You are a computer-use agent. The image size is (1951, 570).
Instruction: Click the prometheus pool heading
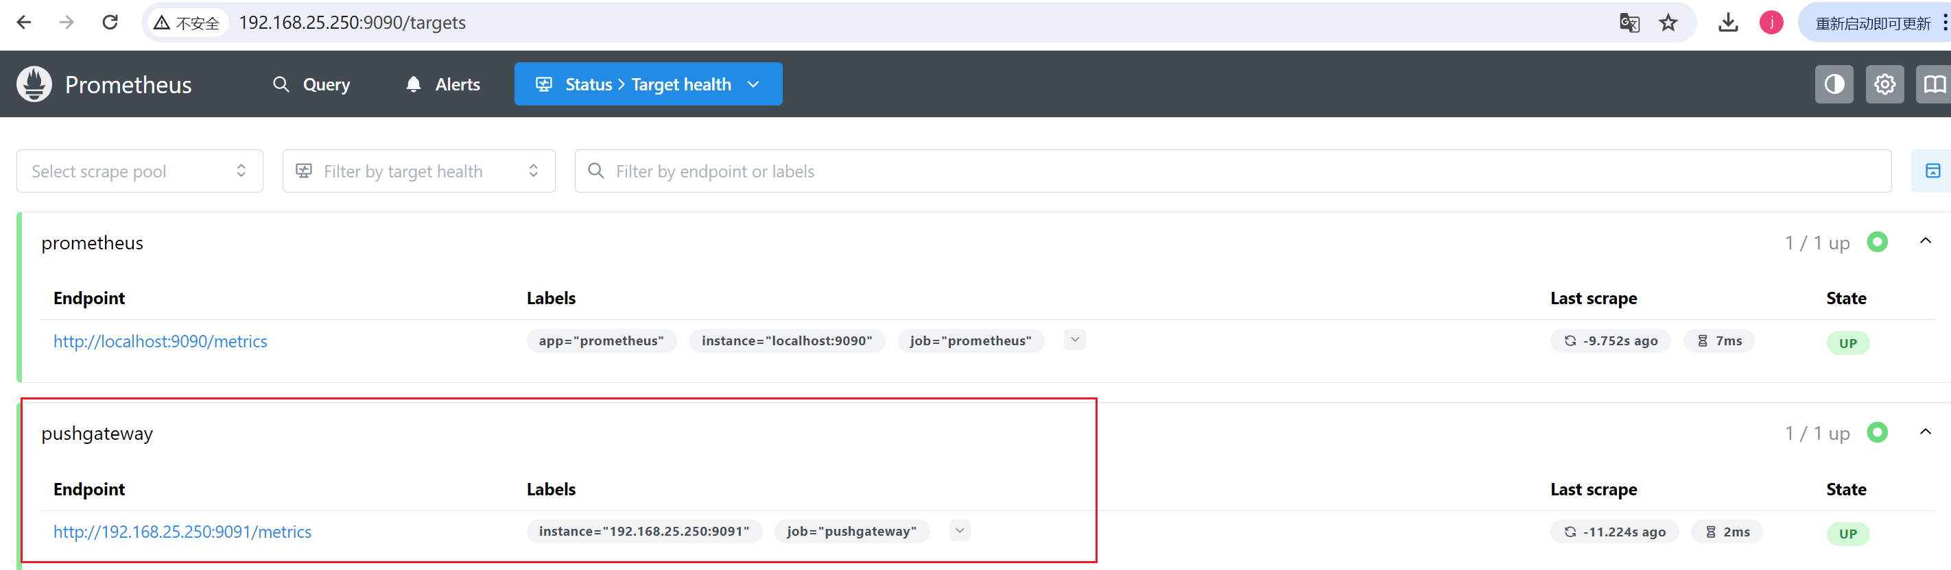93,243
